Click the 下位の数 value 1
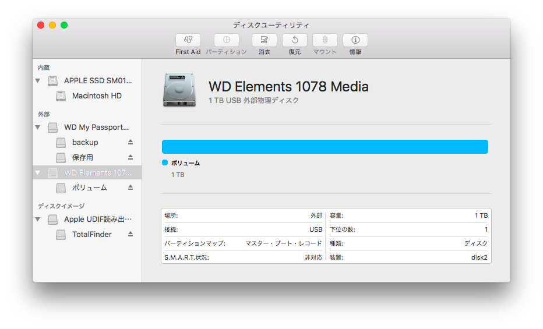543x329 pixels. [x=486, y=229]
